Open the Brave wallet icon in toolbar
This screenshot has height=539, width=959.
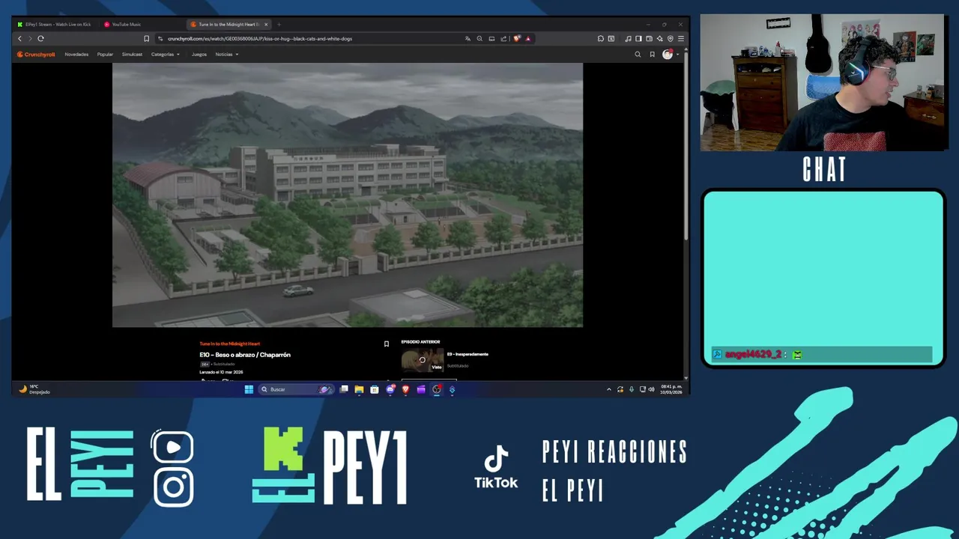(649, 38)
